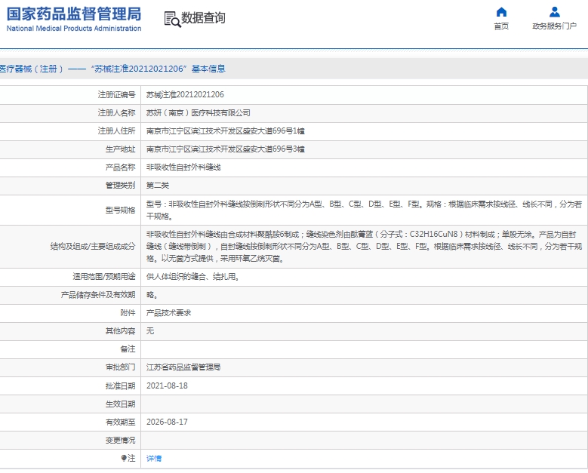Click the 注册证编号 row label
Screen dimensions: 588x473
[116, 94]
